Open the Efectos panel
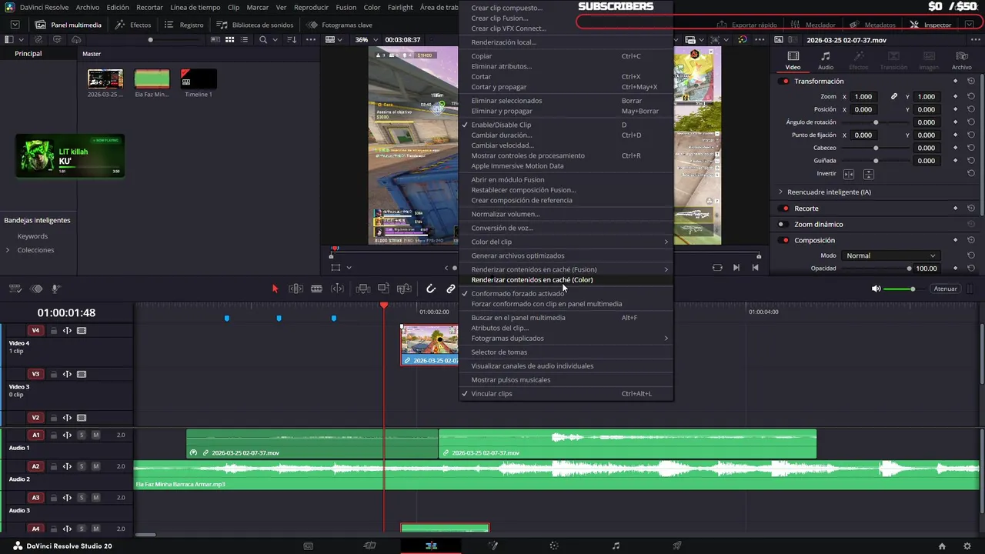The image size is (985, 554). pos(133,25)
